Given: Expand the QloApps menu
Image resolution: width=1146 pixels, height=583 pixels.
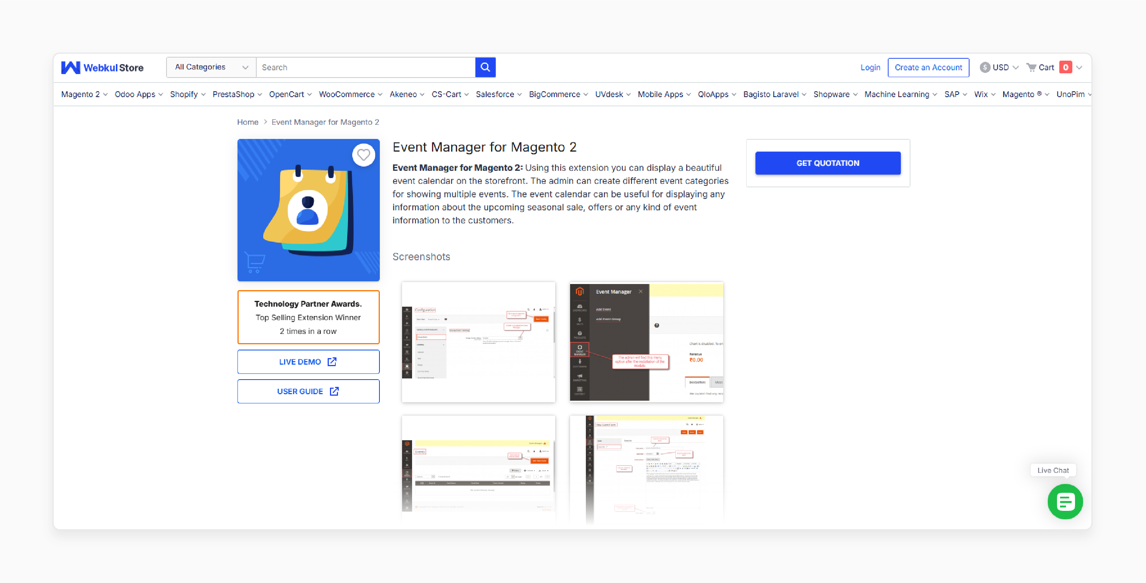Looking at the screenshot, I should tap(717, 94).
